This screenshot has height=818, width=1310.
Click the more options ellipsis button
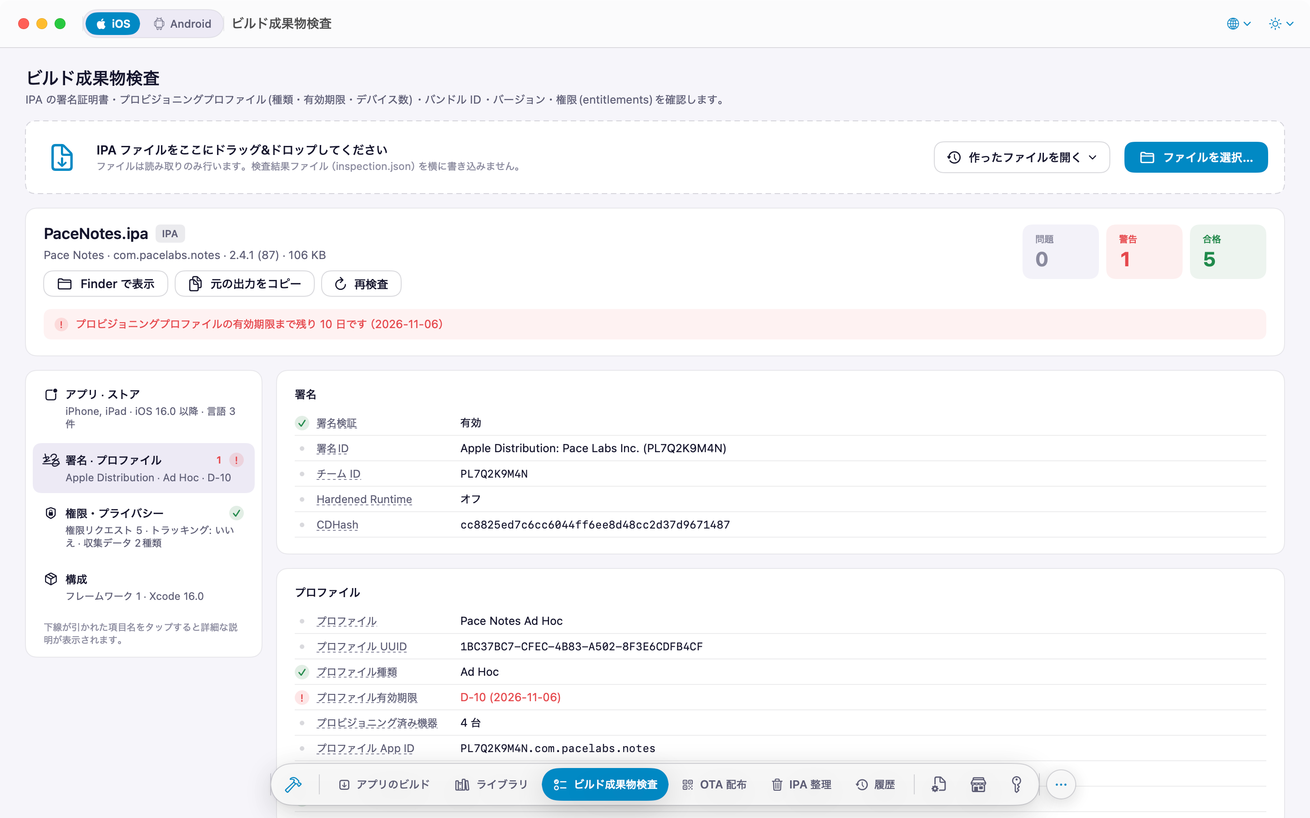[x=1060, y=784]
